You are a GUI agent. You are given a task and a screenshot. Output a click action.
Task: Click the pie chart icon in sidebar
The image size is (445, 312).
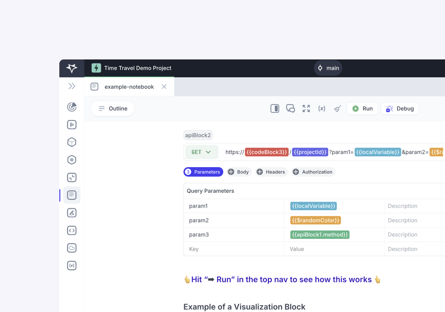pyautogui.click(x=72, y=107)
